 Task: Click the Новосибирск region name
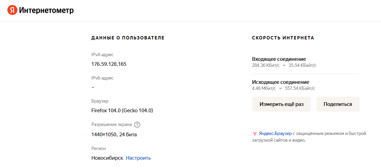(x=107, y=158)
